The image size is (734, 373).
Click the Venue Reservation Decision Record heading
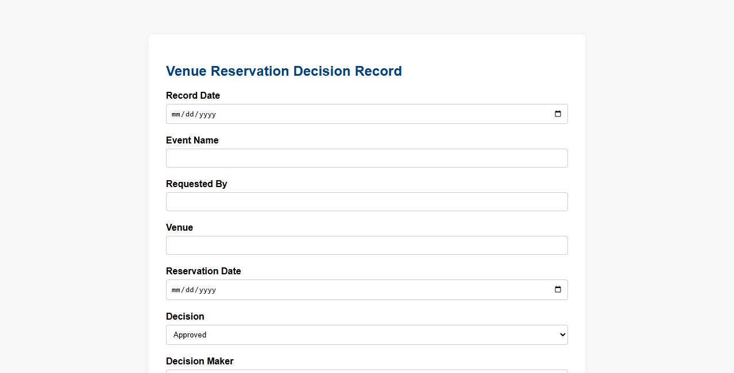284,71
